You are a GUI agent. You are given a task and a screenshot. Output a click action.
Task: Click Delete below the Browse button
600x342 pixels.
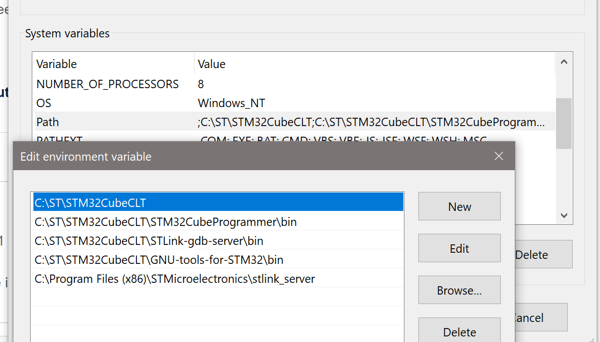[459, 330]
